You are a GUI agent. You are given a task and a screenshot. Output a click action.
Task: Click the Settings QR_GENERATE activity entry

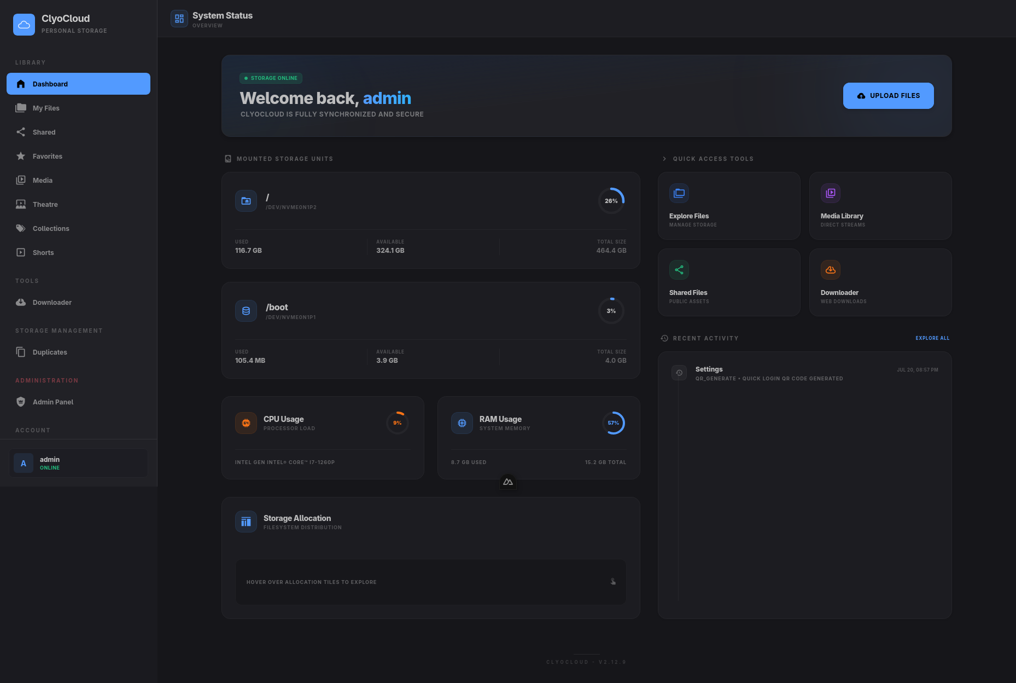point(804,373)
